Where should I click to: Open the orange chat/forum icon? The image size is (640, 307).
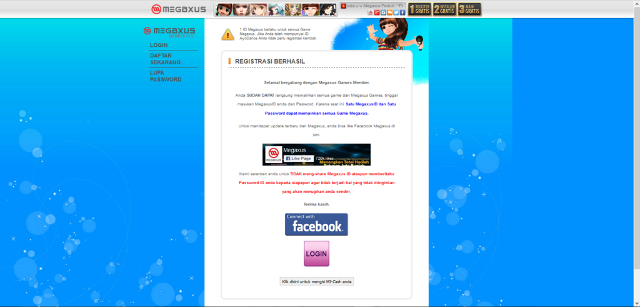(389, 12)
